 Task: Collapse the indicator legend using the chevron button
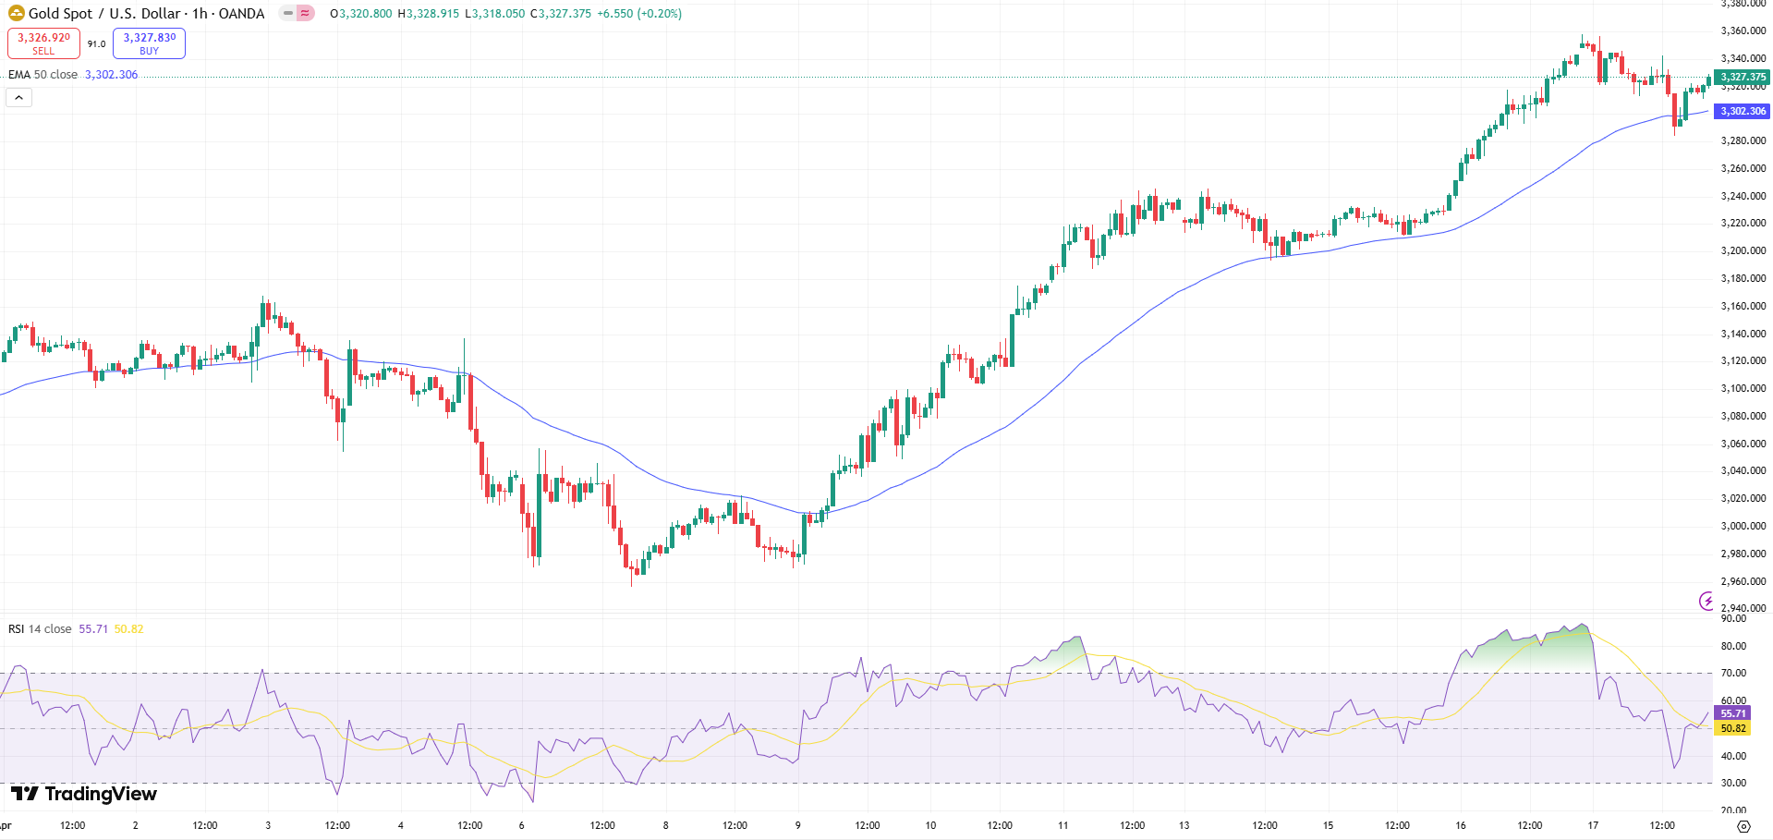(x=18, y=96)
